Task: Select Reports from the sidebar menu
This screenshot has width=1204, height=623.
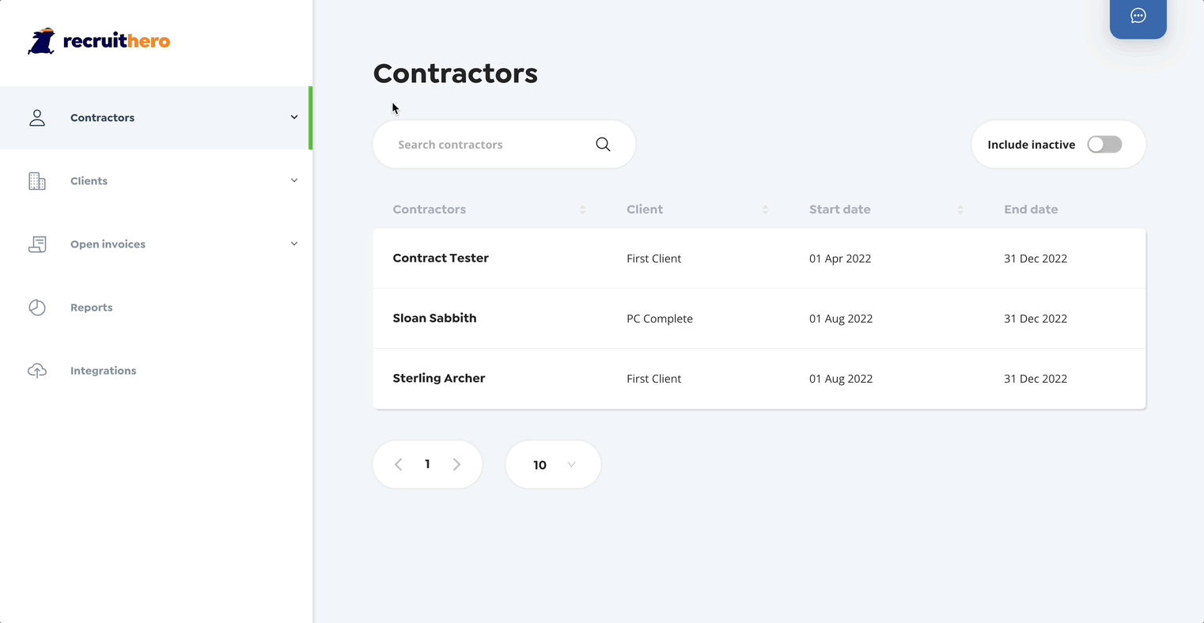Action: click(91, 307)
